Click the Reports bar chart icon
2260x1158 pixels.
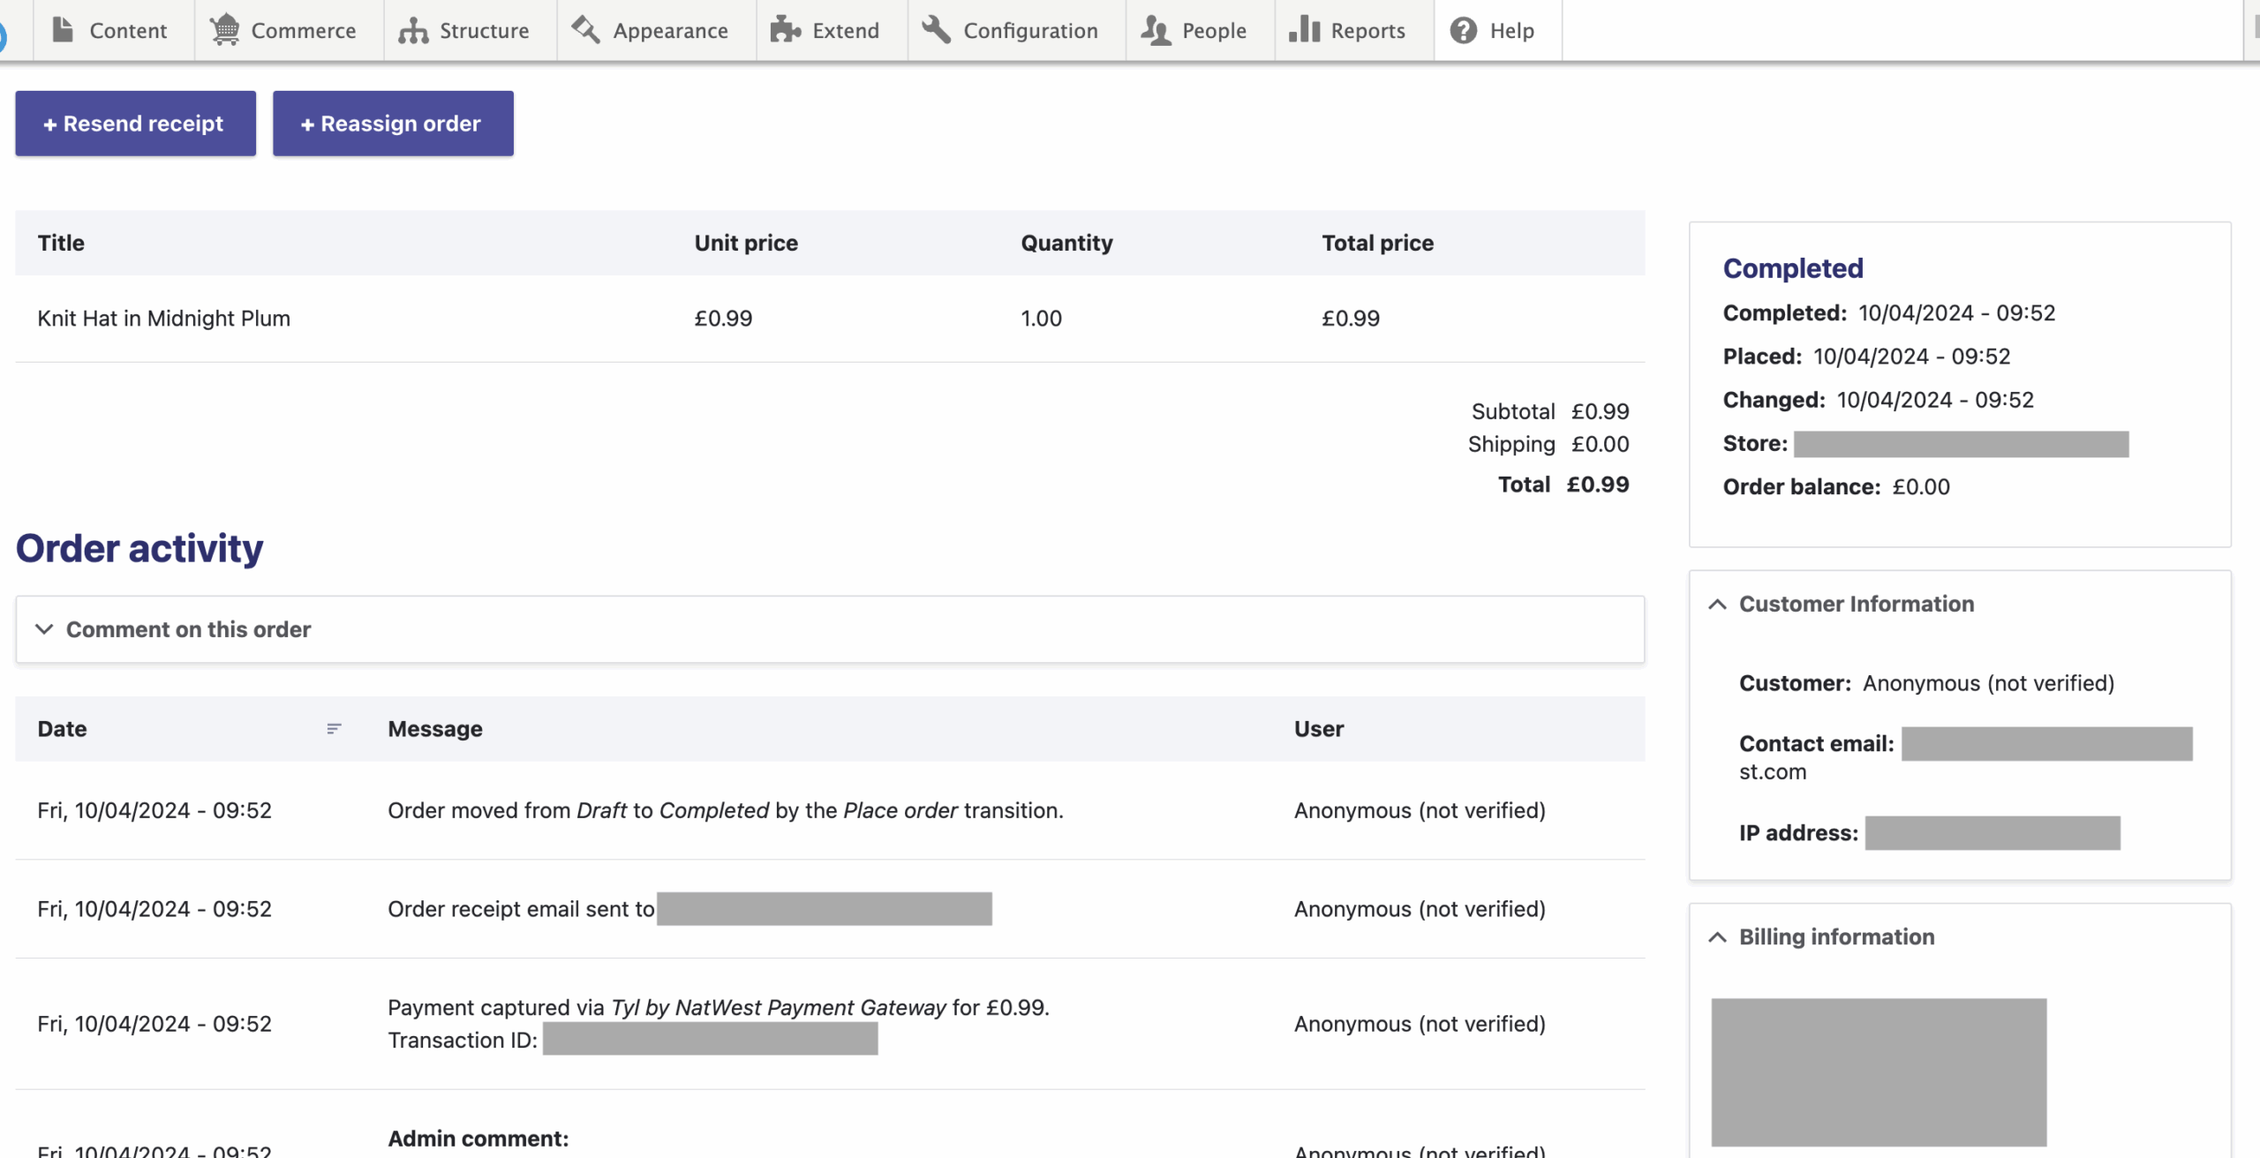point(1304,30)
